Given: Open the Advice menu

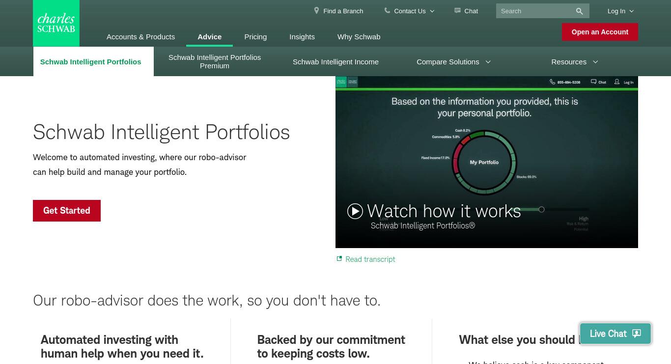Looking at the screenshot, I should pyautogui.click(x=209, y=37).
